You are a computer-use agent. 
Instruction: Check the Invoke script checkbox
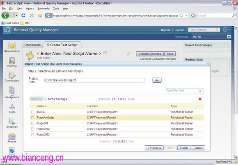32,112
